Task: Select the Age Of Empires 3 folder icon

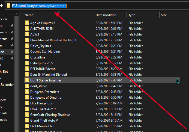Action: [27, 23]
